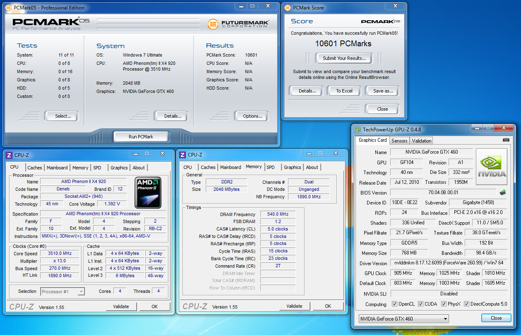This screenshot has height=335, width=521.
Task: Click the PCMark05 title bar icon
Action: point(9,7)
